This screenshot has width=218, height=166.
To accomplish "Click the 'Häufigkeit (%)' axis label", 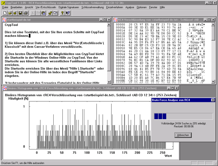I will point(18,98).
